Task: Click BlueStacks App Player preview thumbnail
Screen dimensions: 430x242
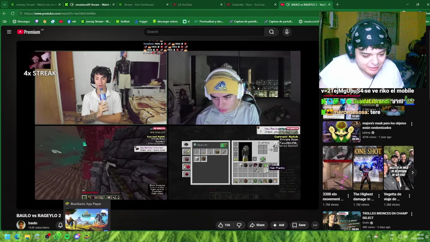Action: click(x=87, y=219)
